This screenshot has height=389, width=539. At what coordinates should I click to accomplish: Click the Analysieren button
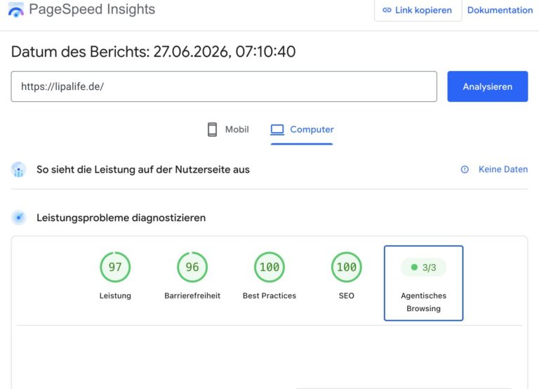pos(488,86)
